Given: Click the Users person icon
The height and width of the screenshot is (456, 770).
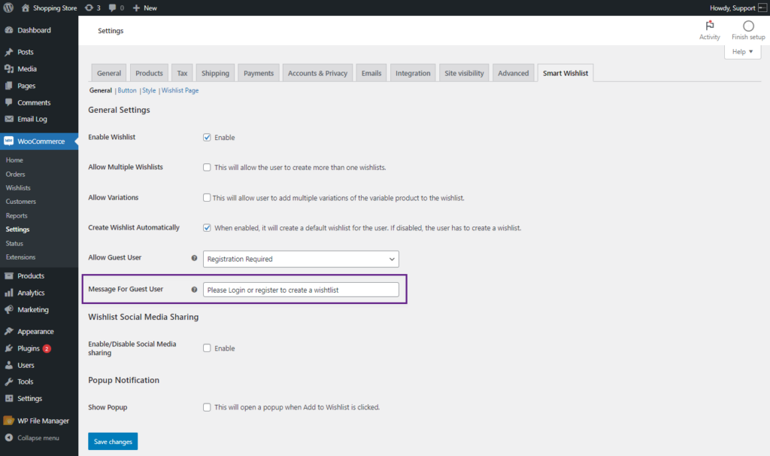Looking at the screenshot, I should (x=9, y=365).
